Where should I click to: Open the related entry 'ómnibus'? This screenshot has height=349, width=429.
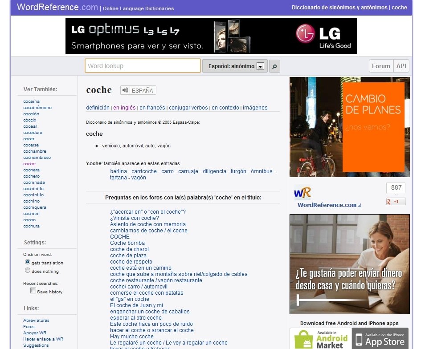coord(261,171)
